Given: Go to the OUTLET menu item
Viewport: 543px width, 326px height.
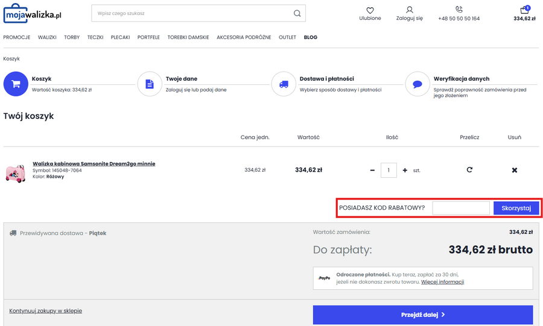Looking at the screenshot, I should (287, 37).
